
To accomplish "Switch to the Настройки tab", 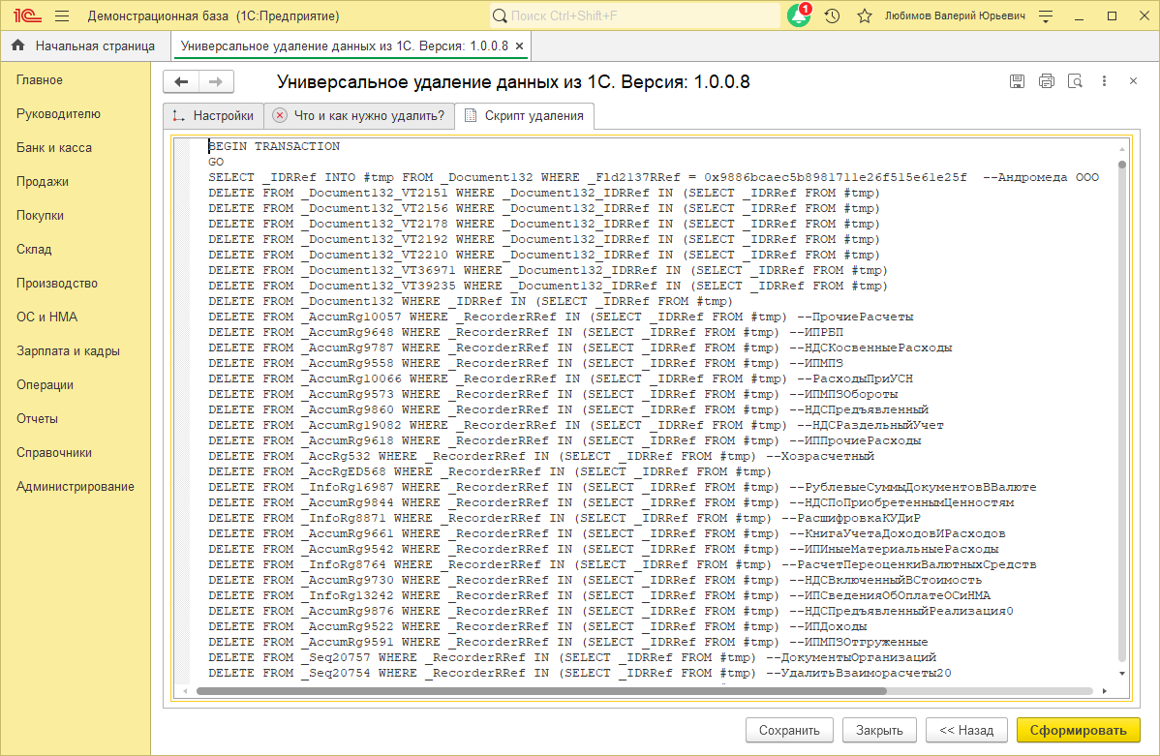I will click(213, 115).
